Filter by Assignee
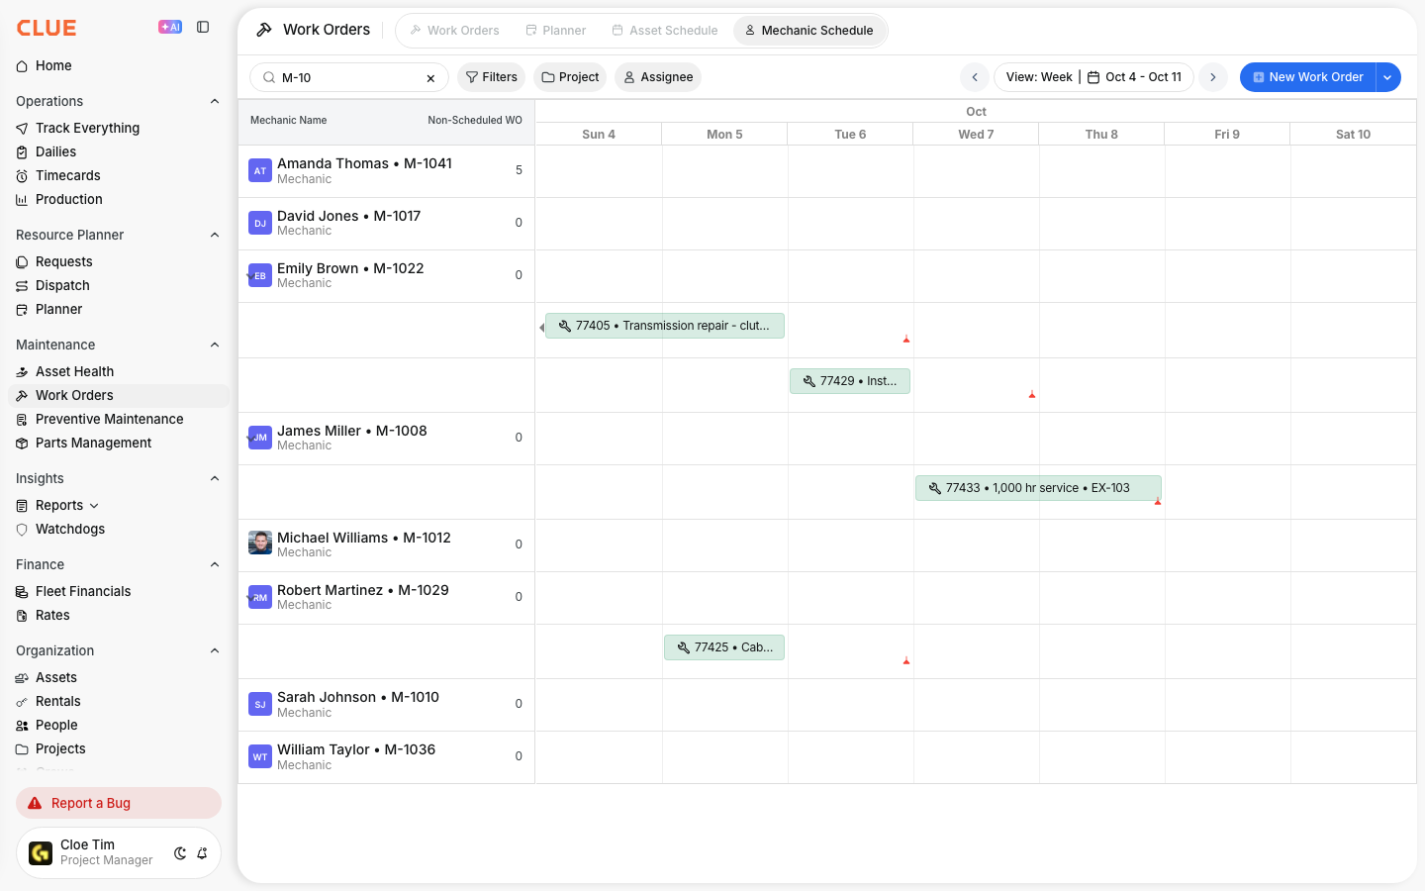This screenshot has width=1425, height=891. point(658,77)
